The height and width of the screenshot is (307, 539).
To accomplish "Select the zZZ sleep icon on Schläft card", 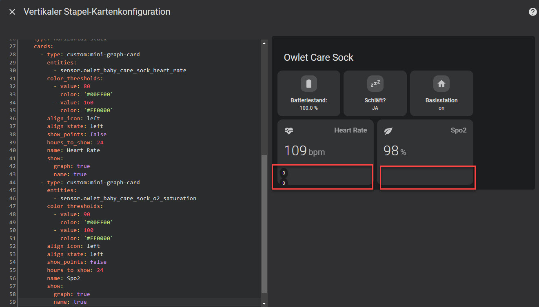I will [x=375, y=84].
